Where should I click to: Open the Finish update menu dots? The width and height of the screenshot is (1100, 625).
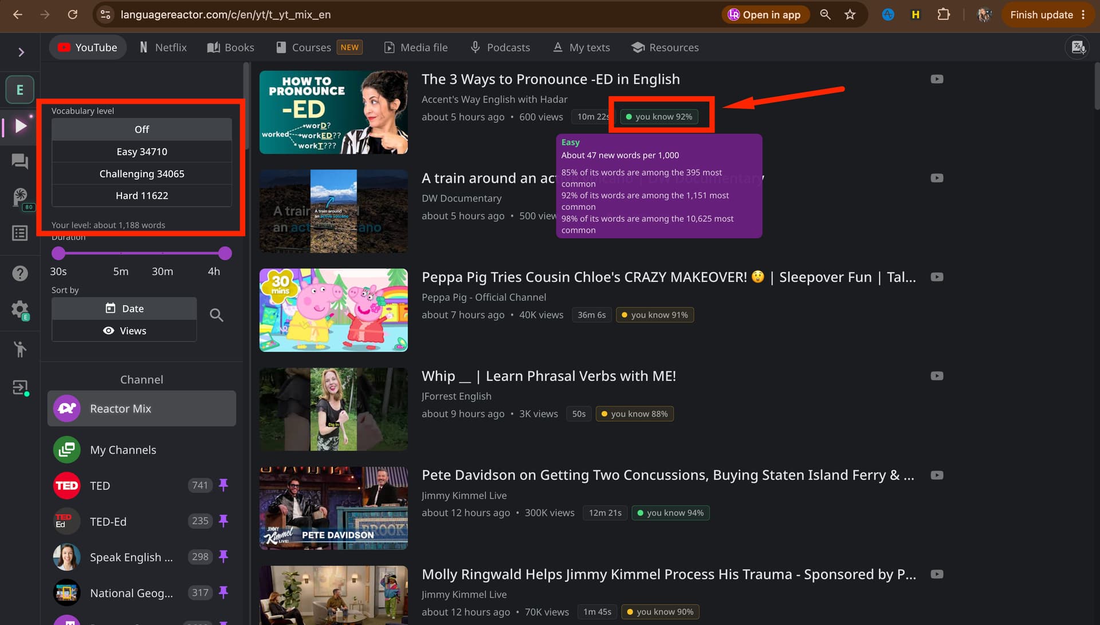click(1083, 15)
